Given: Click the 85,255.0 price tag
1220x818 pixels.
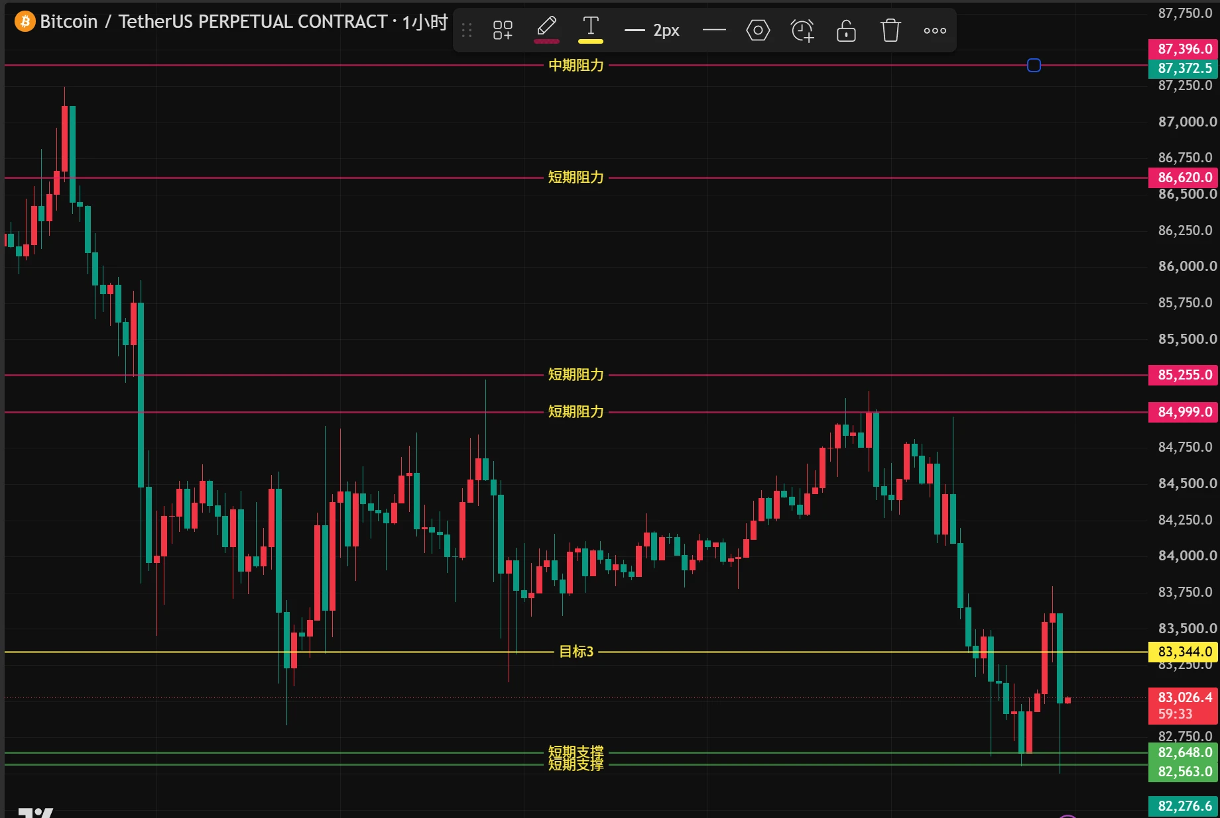Looking at the screenshot, I should tap(1184, 375).
